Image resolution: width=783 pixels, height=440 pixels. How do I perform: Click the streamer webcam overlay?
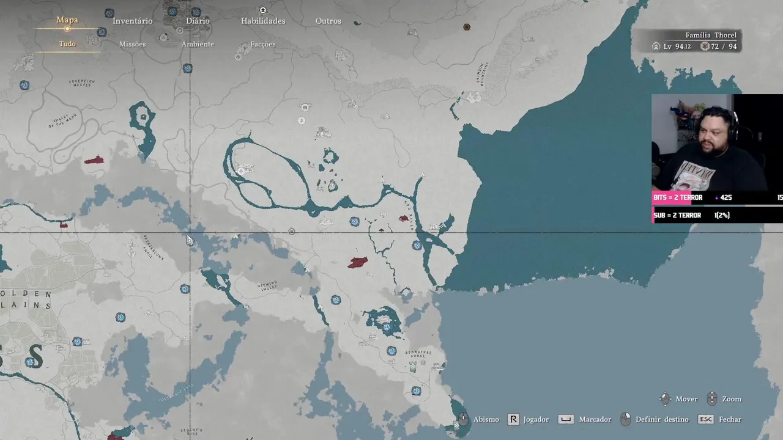click(717, 142)
